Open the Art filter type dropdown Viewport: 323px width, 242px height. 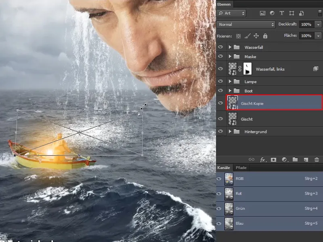tap(231, 13)
